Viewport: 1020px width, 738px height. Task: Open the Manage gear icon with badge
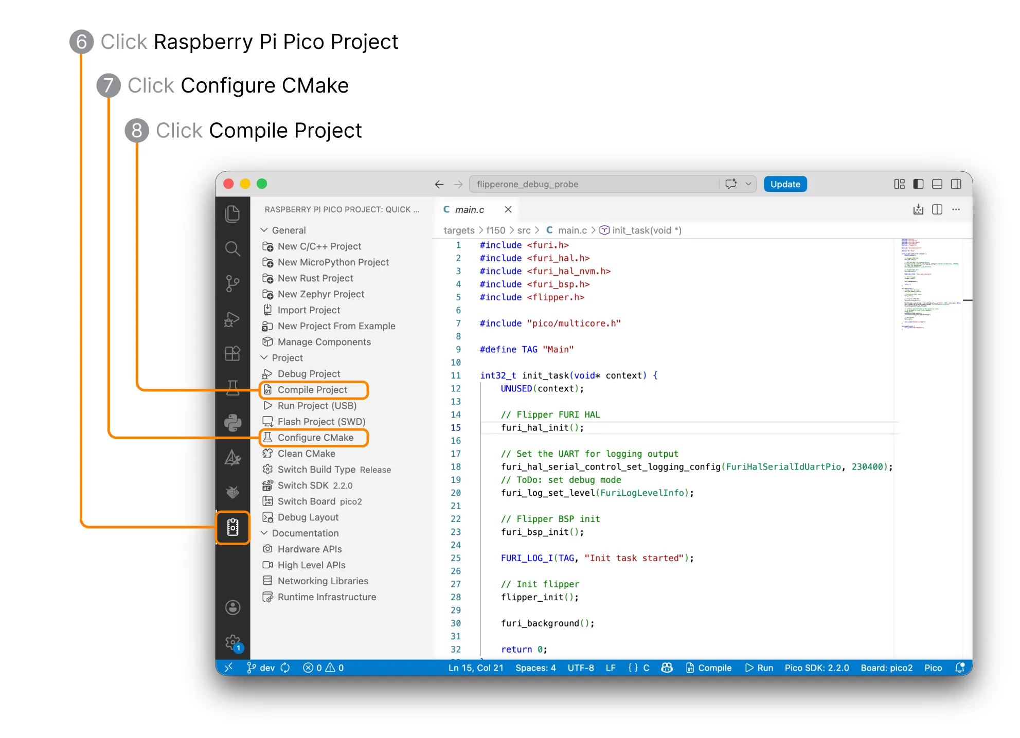point(234,643)
